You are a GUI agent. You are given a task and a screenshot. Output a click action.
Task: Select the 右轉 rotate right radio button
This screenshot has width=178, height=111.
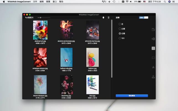coord(120,33)
